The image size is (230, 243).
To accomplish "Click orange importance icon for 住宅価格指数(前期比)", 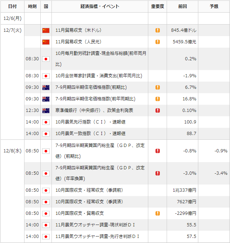I will coord(158,87).
